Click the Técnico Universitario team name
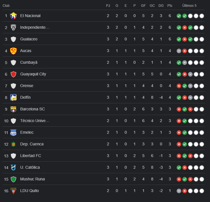The width and height of the screenshot is (210, 202). tap(35, 121)
